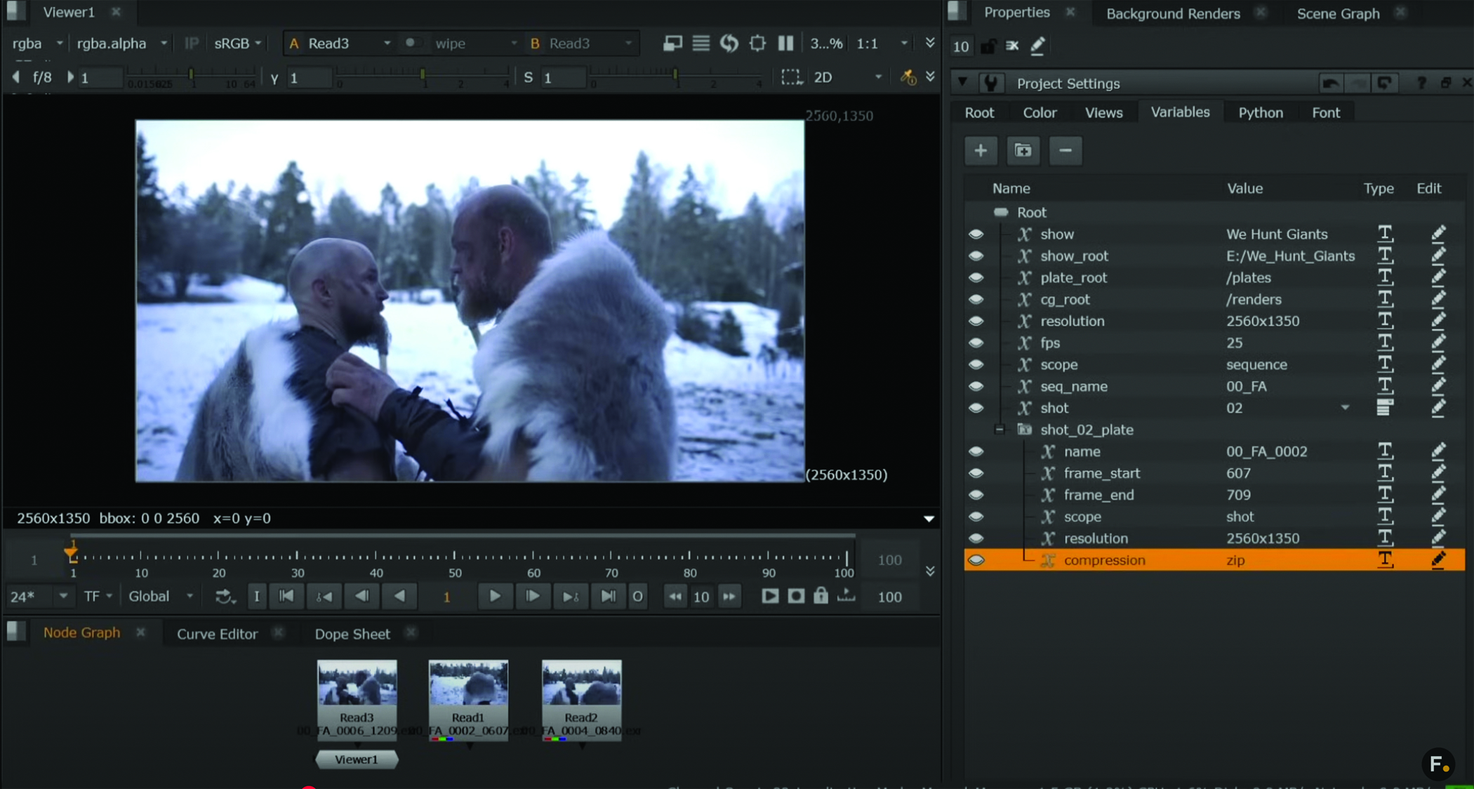Screen dimensions: 1474x789
Task: Toggle visibility eye for plate_root variable
Action: click(976, 277)
